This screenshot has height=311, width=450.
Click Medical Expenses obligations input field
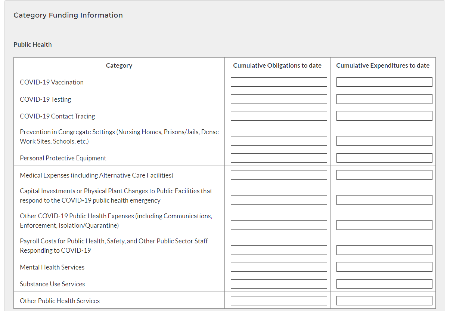click(279, 175)
